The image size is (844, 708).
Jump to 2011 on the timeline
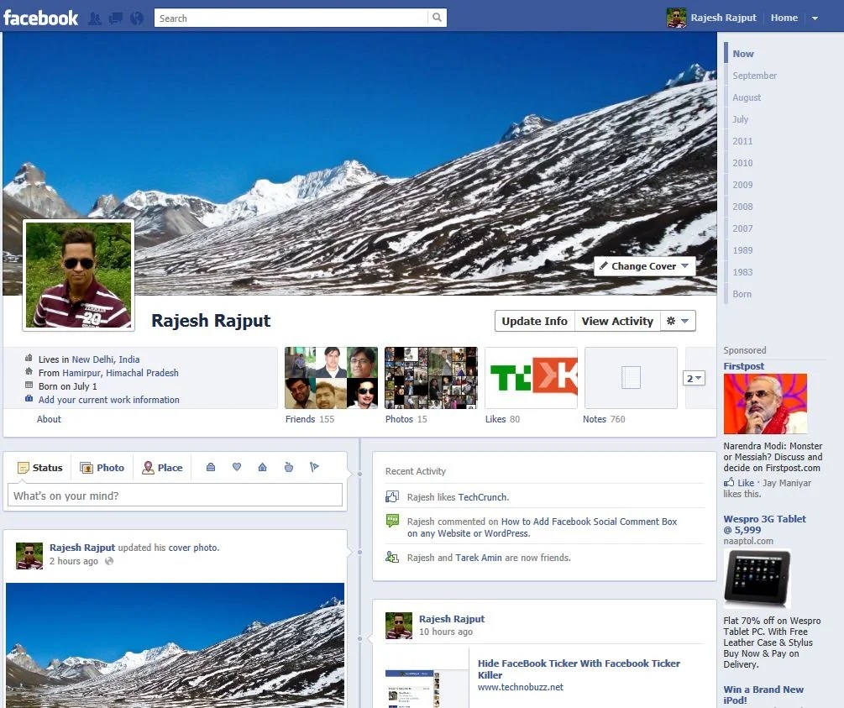tap(742, 141)
